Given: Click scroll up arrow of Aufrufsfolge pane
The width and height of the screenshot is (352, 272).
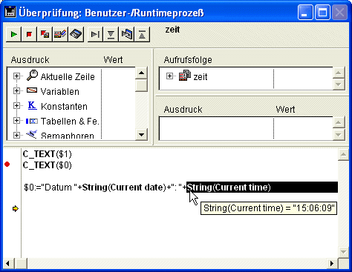Looking at the screenshot, I should [x=339, y=73].
